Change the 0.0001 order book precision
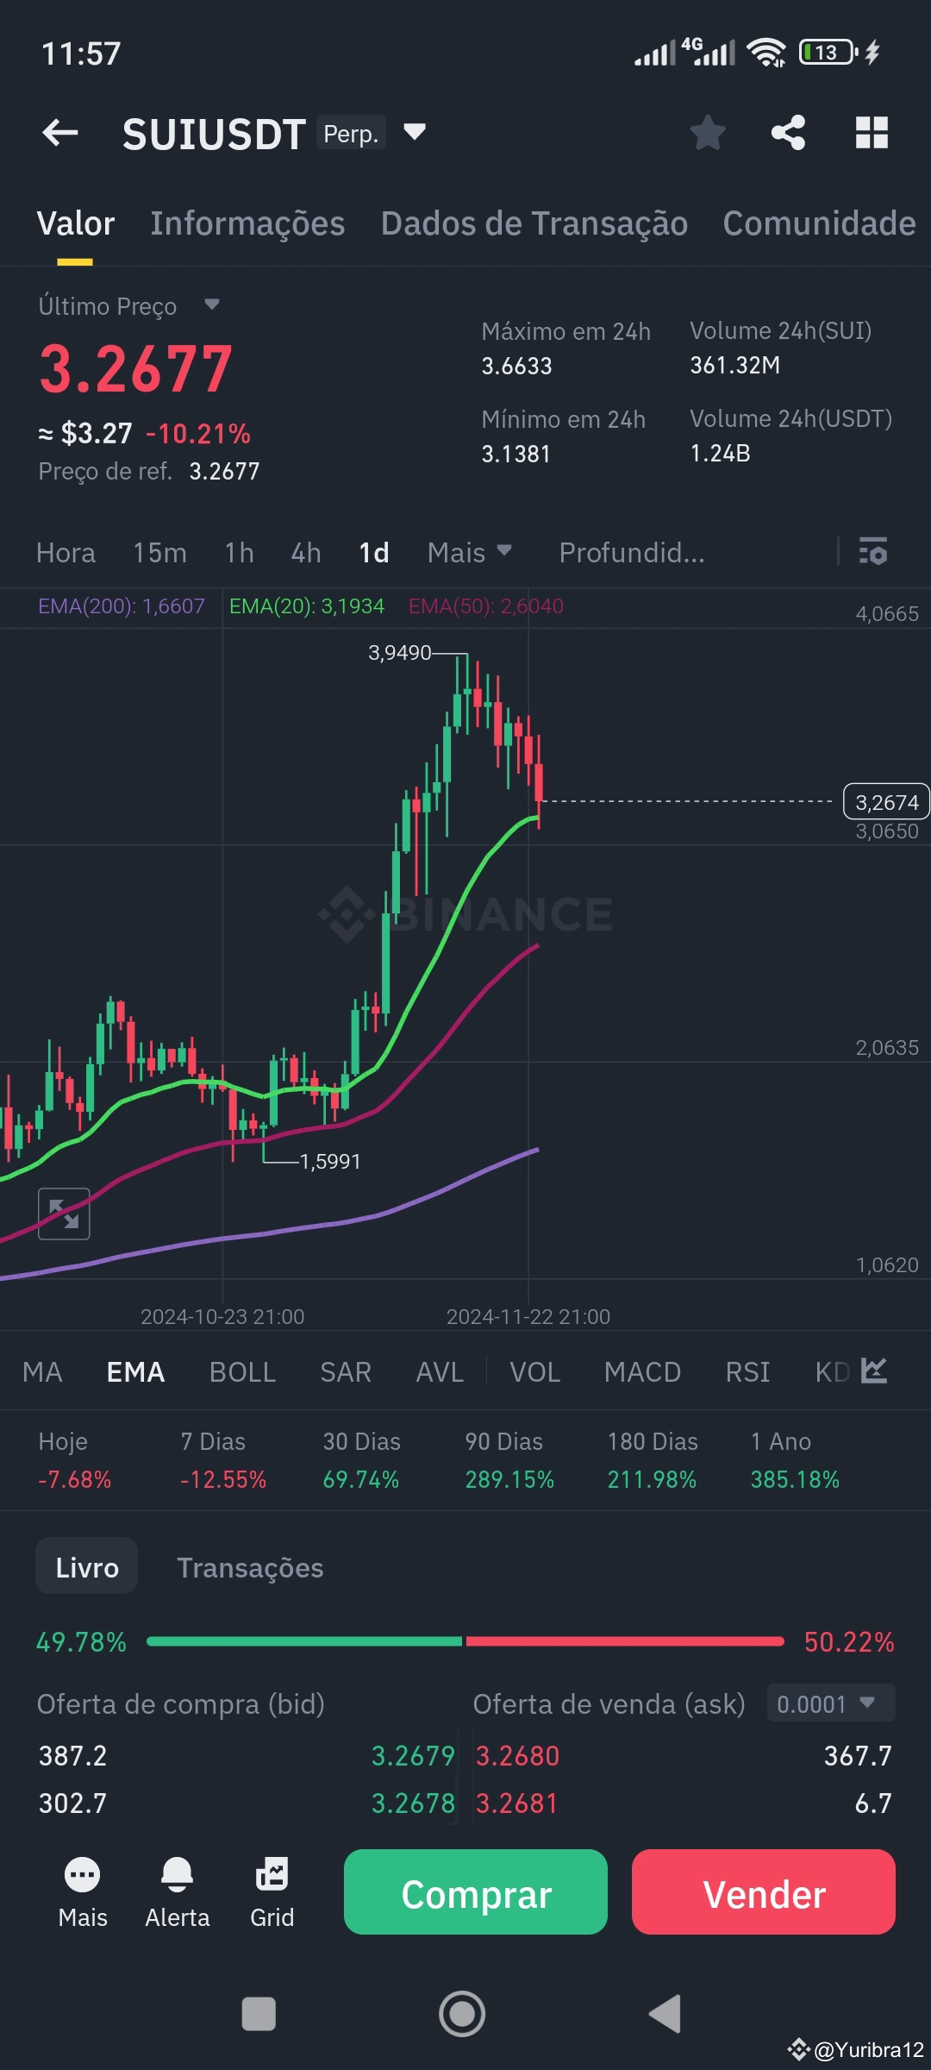 tap(831, 1703)
